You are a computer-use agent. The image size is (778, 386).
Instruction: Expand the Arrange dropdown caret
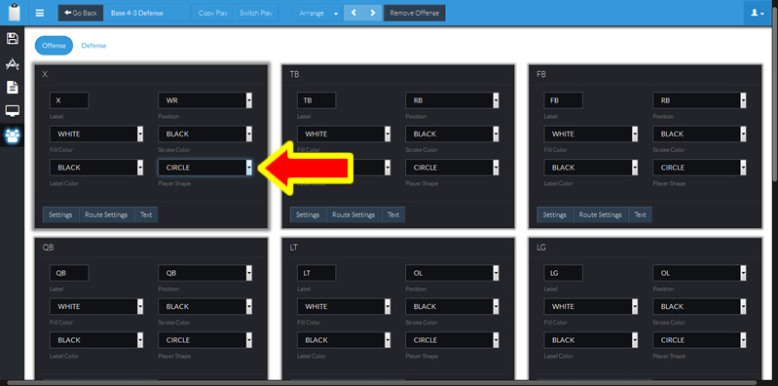coord(336,13)
